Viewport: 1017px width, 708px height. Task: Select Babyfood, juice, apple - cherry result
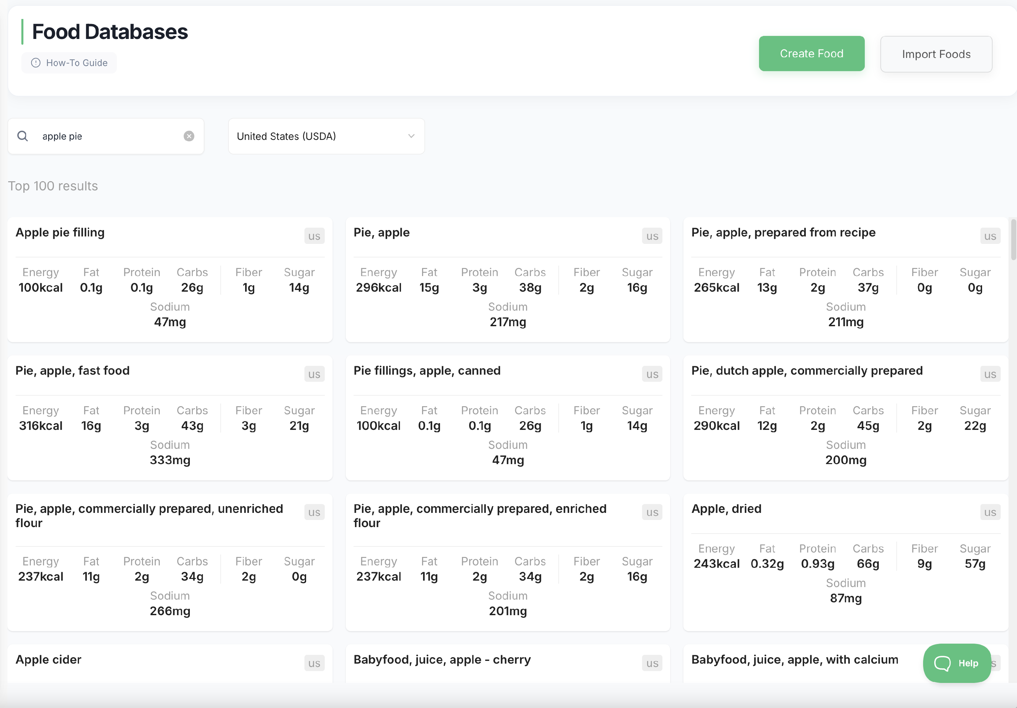click(442, 660)
